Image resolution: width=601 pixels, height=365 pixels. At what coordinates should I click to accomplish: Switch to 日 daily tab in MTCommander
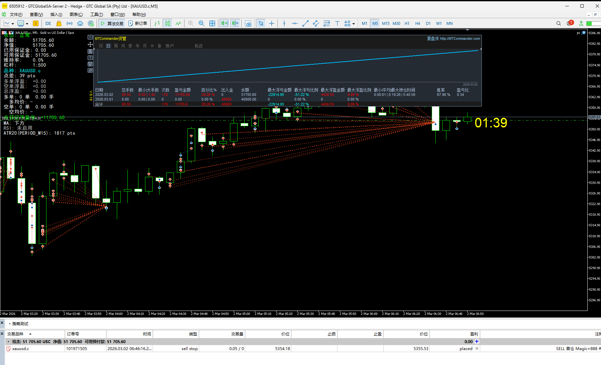click(x=109, y=46)
